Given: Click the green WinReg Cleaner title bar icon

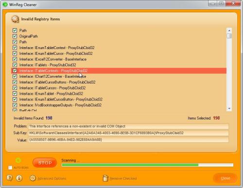Looking at the screenshot, I should (5, 4).
